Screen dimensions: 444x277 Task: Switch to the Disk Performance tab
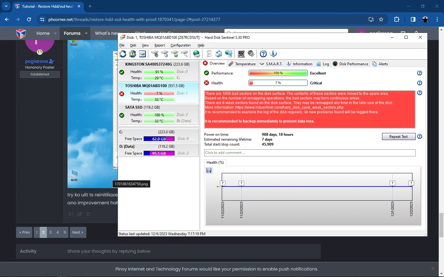351,64
